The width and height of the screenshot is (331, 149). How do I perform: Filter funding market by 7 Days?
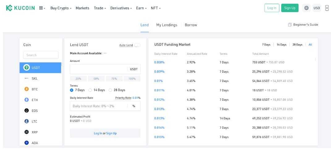click(x=266, y=45)
